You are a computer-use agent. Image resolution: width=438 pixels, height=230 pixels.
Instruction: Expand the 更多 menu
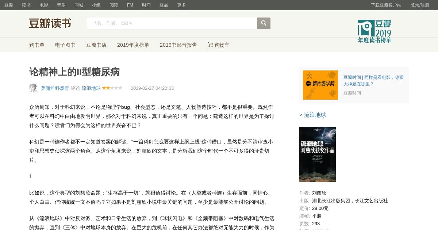coord(181,5)
